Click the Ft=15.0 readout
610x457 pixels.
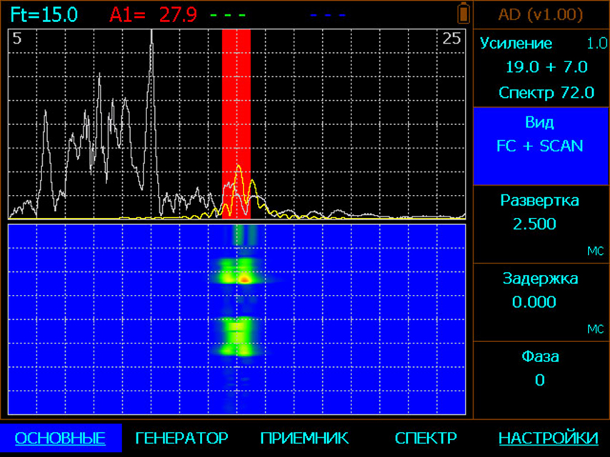pyautogui.click(x=44, y=14)
